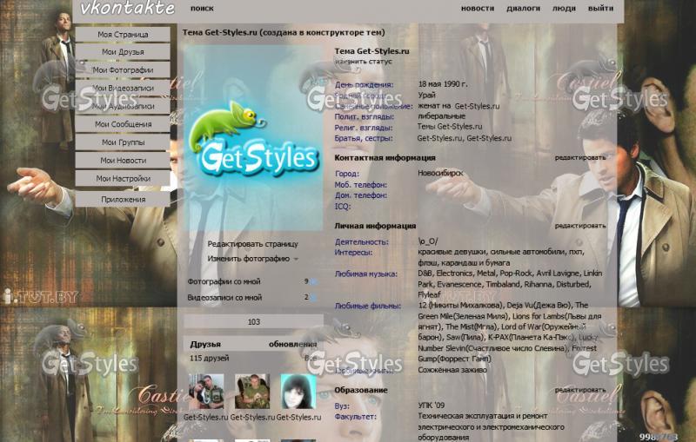Open Мои Друзья in the sidebar

[x=122, y=52]
